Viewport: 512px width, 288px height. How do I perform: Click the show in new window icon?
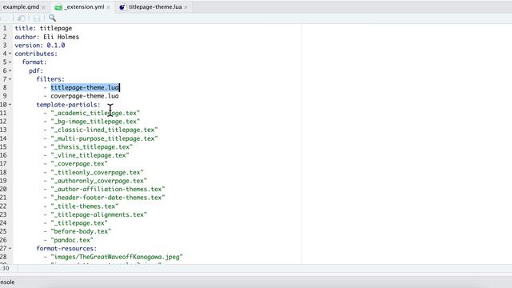(x=22, y=18)
